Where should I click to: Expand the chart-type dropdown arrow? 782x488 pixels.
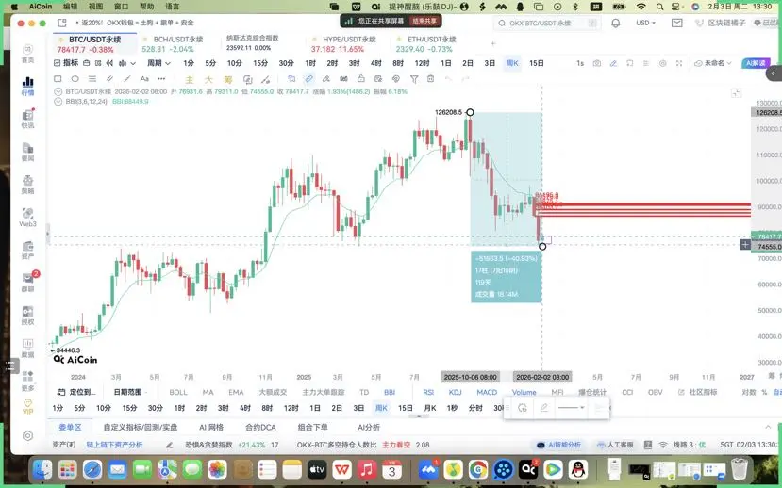point(133,63)
